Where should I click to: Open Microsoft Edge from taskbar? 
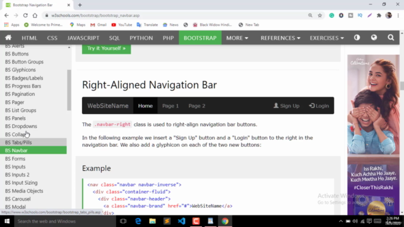pos(138,221)
